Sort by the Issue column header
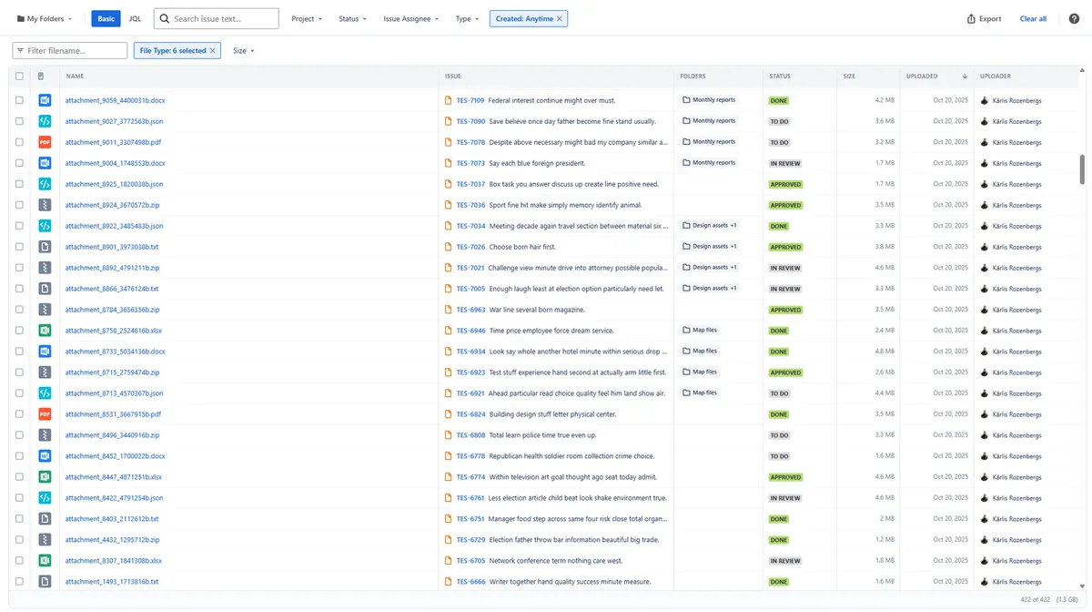1092x612 pixels. pos(453,76)
